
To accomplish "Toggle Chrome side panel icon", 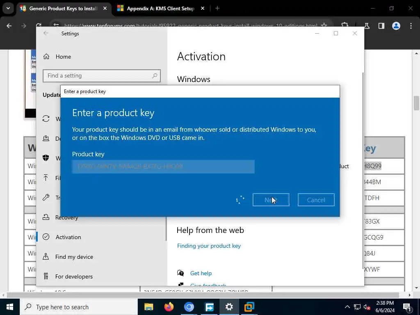I will click(381, 26).
